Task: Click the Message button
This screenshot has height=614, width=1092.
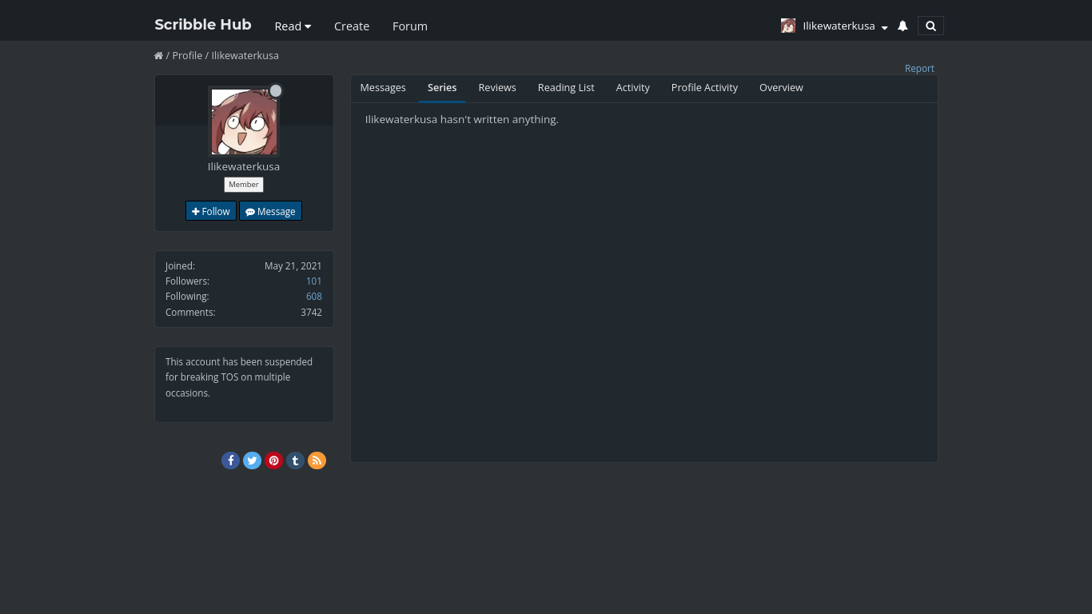Action: pos(270,211)
